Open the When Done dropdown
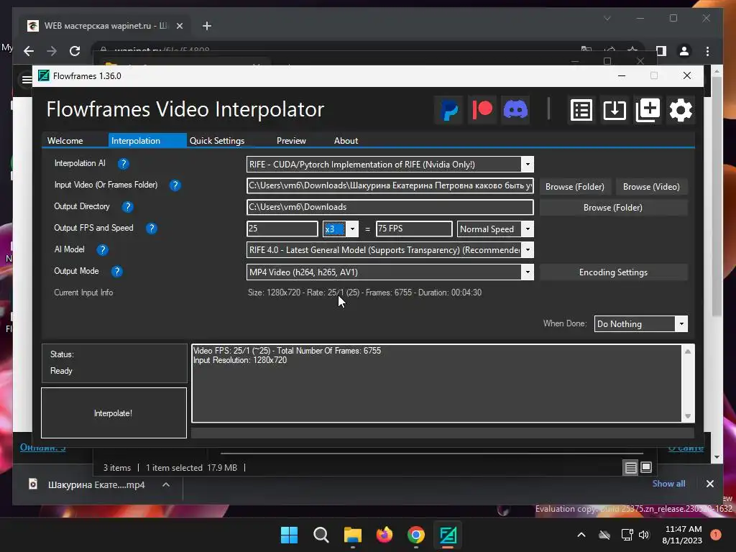 [681, 324]
